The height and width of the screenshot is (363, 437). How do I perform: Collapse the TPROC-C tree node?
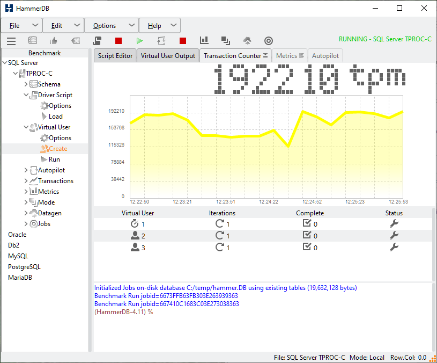16,74
